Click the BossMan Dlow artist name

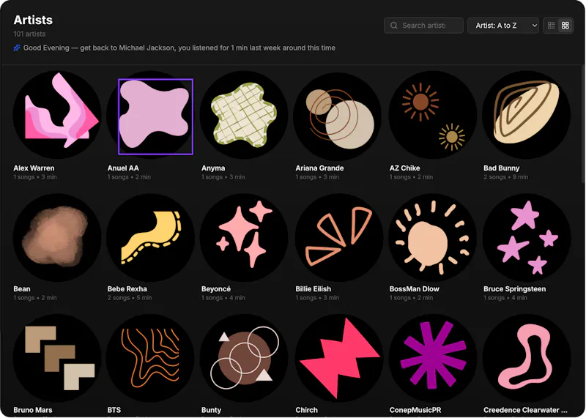pos(415,288)
